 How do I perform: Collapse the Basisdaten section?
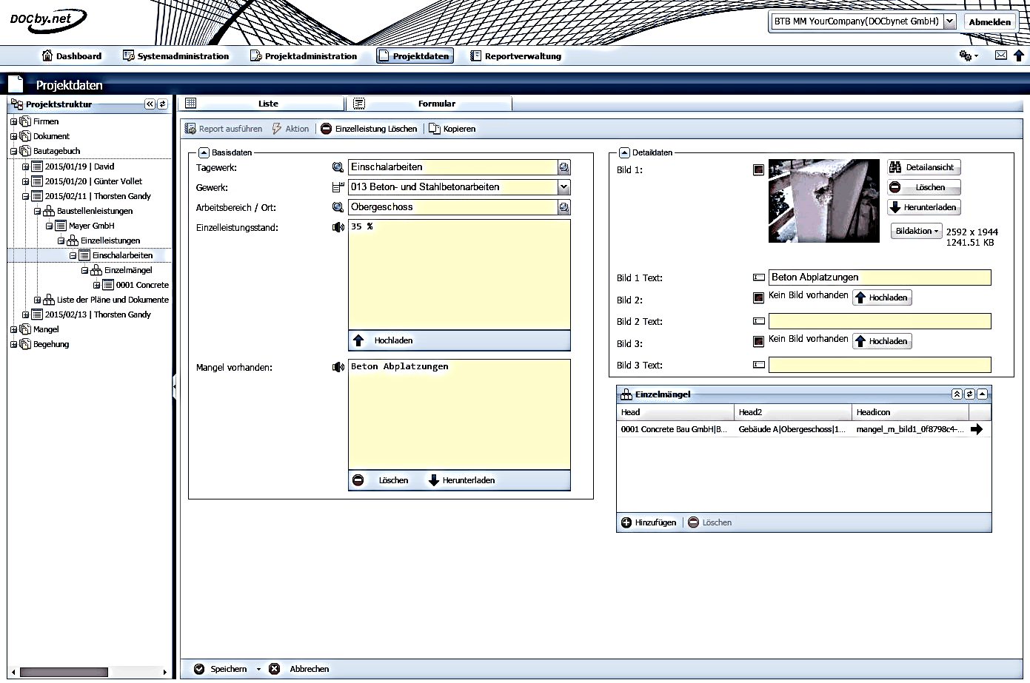click(204, 152)
